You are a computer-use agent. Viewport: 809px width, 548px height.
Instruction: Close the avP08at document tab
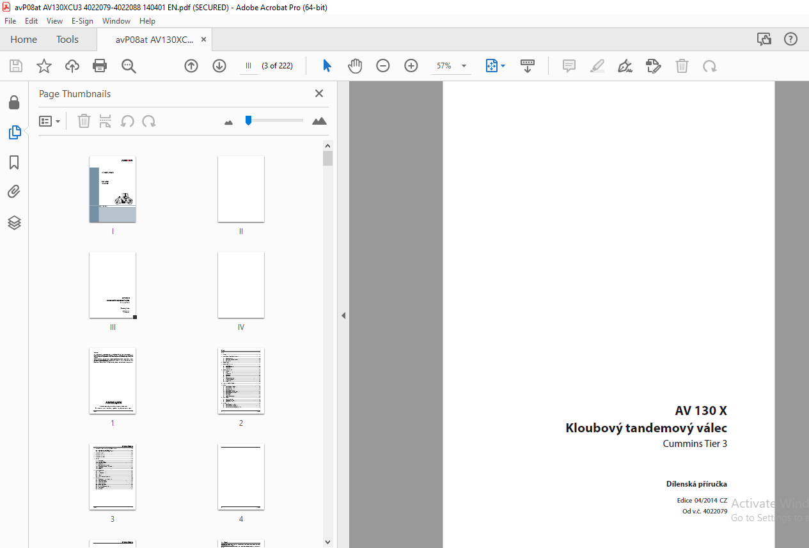[x=203, y=40]
